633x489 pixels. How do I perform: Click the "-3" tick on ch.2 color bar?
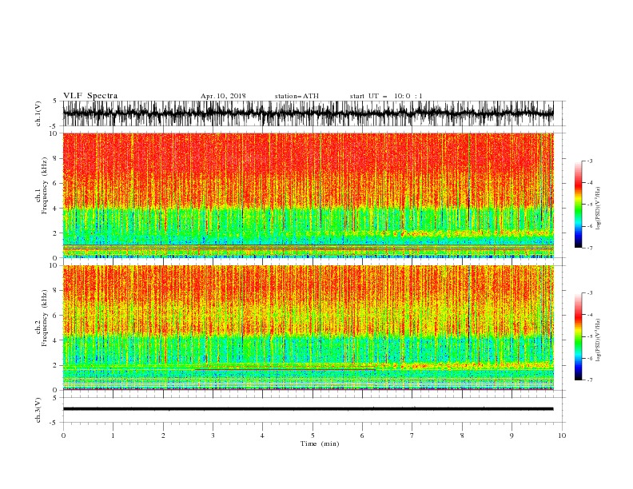[x=590, y=293]
